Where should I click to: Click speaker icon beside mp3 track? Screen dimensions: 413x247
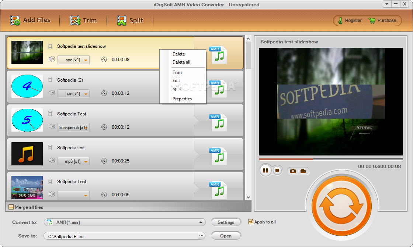[x=52, y=160]
